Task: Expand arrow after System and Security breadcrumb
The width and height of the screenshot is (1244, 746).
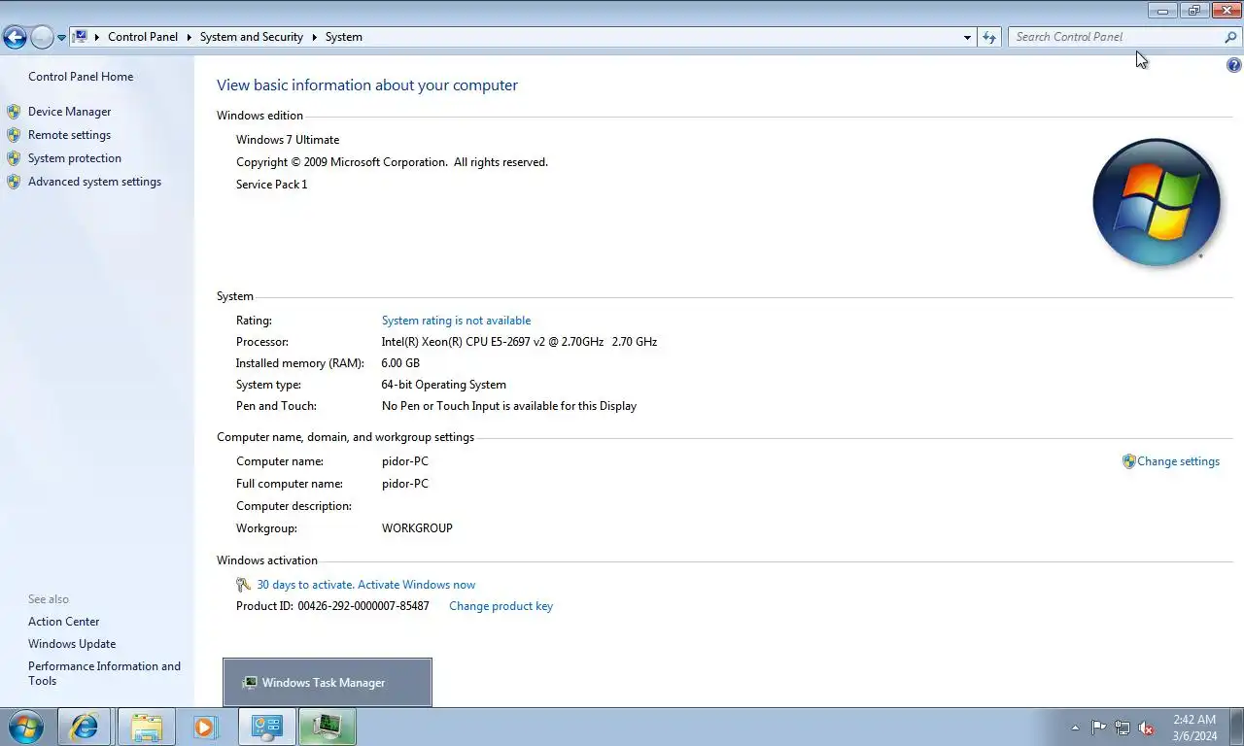Action: [314, 37]
